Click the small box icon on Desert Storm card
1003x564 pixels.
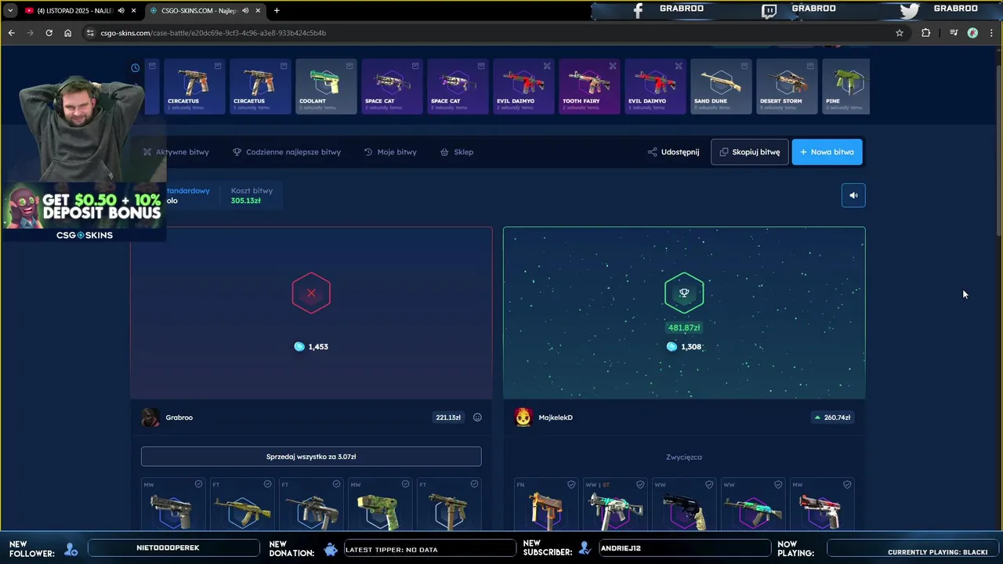pos(810,66)
